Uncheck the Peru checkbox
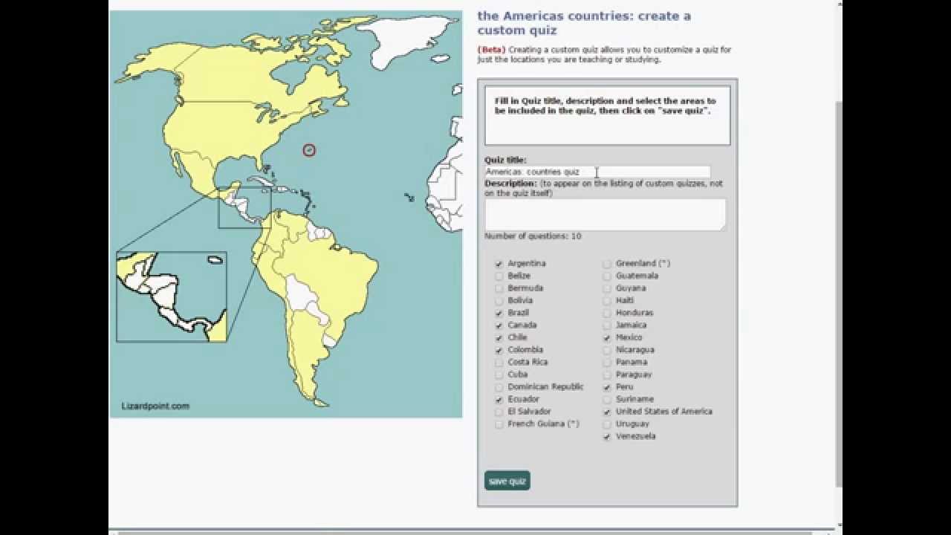Screen dimensions: 951x535 [x=607, y=387]
